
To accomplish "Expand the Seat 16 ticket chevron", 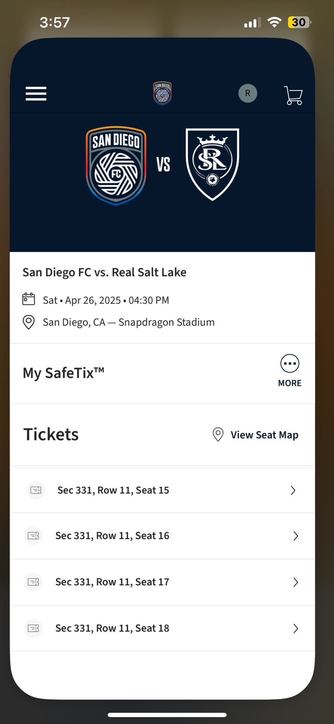I will 296,536.
